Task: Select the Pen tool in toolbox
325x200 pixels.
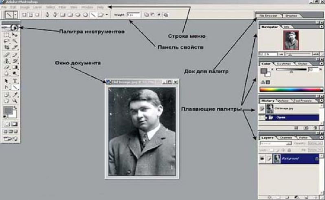Action: tap(7, 87)
